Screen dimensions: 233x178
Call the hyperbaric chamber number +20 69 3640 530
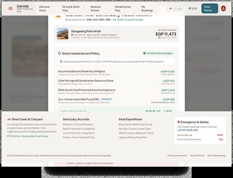point(188,130)
